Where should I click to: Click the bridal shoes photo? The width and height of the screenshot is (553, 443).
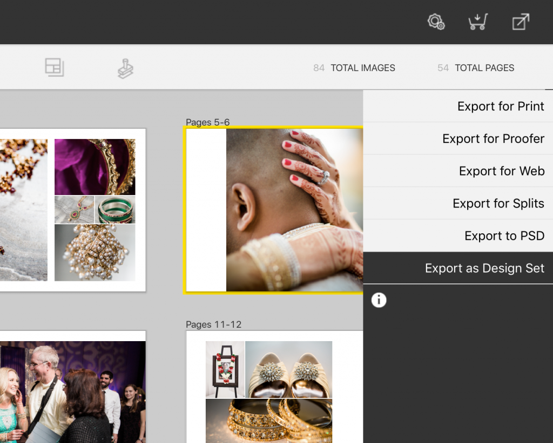(x=289, y=370)
